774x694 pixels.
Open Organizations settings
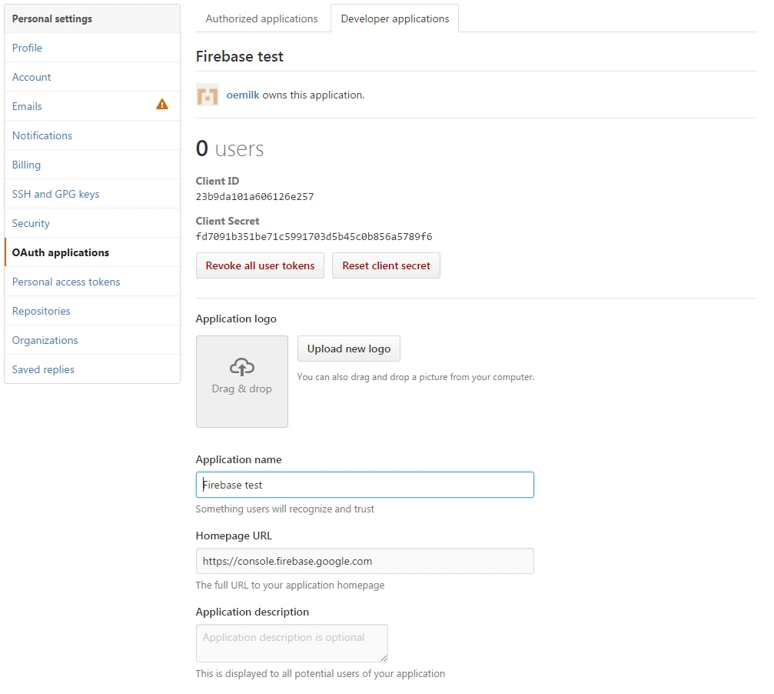click(x=91, y=340)
